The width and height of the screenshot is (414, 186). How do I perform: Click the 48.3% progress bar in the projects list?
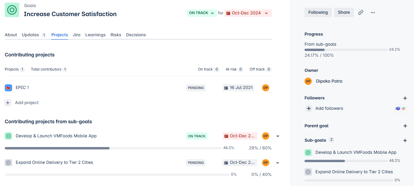tap(113, 148)
